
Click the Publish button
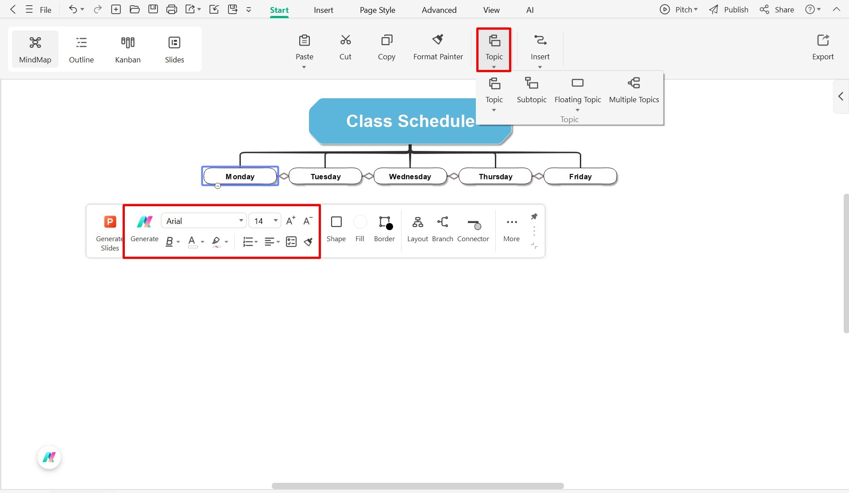coord(729,9)
